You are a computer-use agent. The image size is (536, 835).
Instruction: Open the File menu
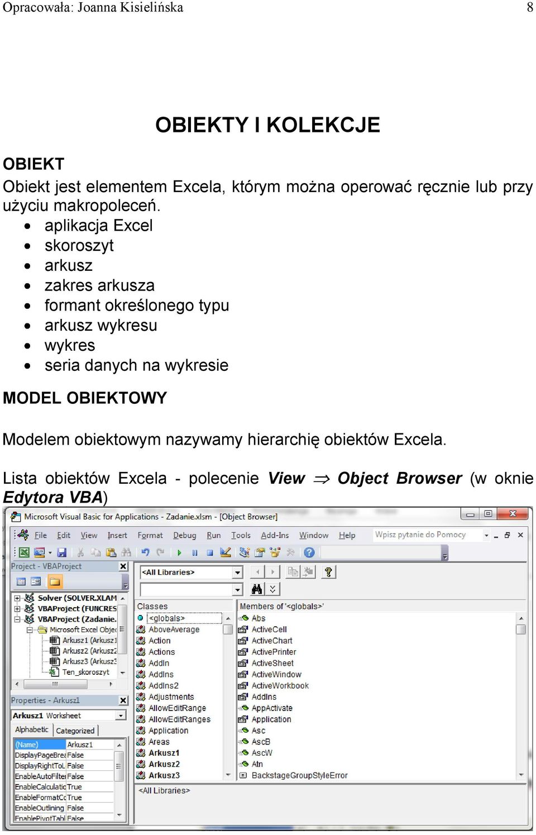pyautogui.click(x=41, y=535)
